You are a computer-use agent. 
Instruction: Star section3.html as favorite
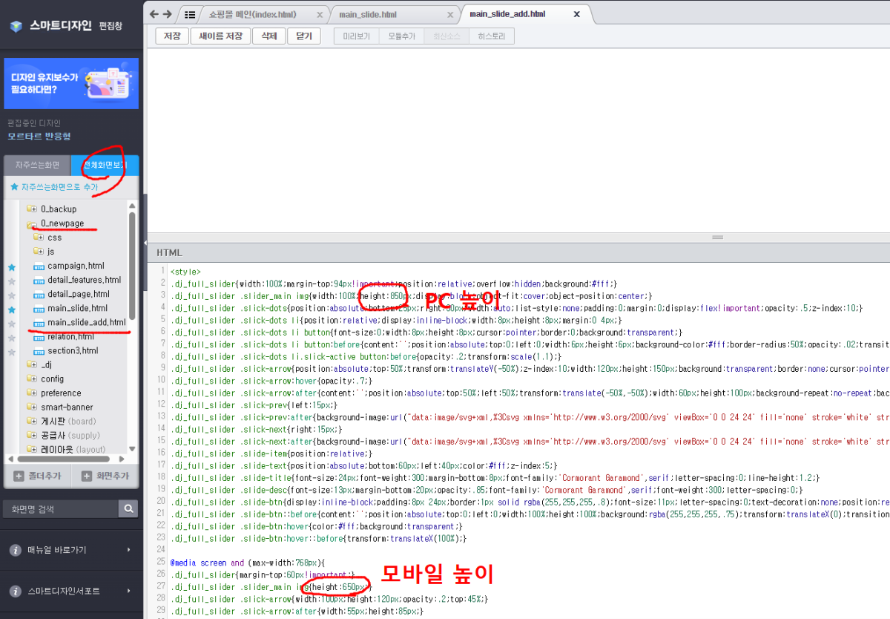pyautogui.click(x=12, y=351)
